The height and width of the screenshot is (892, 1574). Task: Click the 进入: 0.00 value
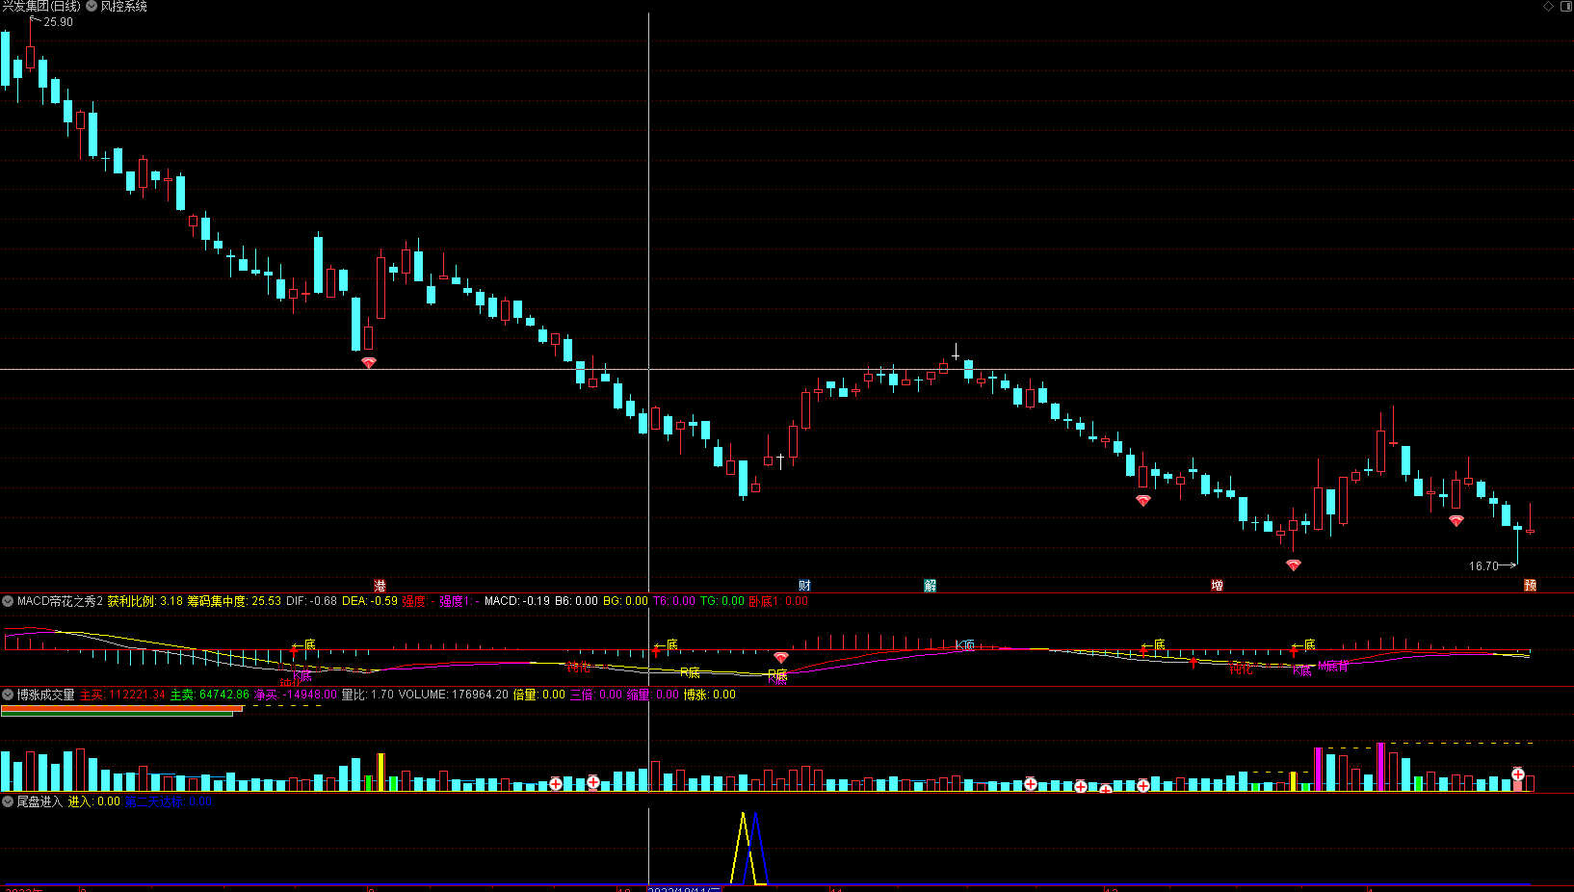[x=93, y=801]
